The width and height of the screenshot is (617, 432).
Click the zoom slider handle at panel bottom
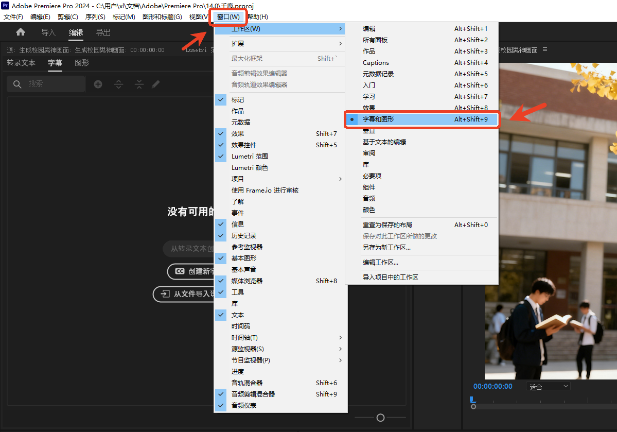click(380, 418)
